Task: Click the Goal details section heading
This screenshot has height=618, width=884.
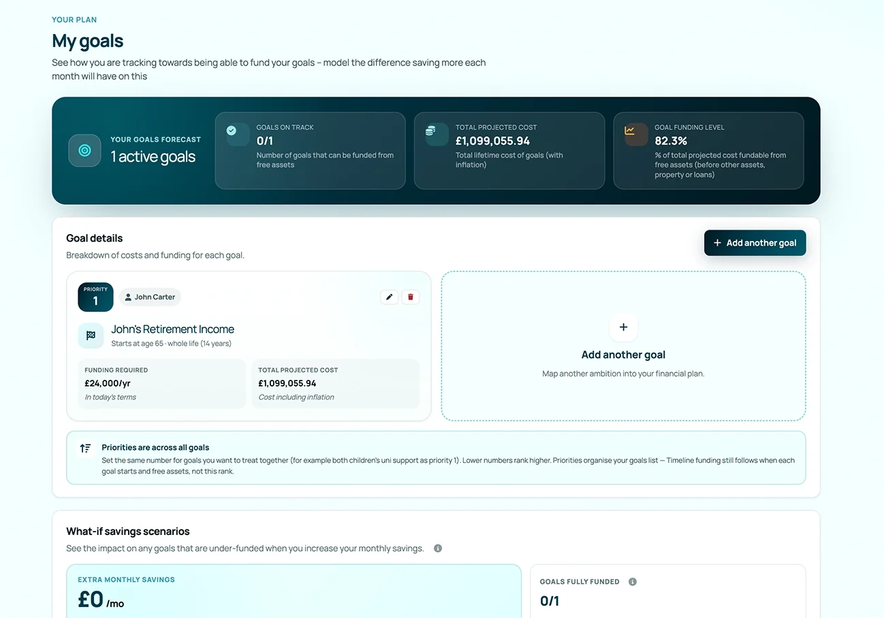Action: click(x=95, y=238)
